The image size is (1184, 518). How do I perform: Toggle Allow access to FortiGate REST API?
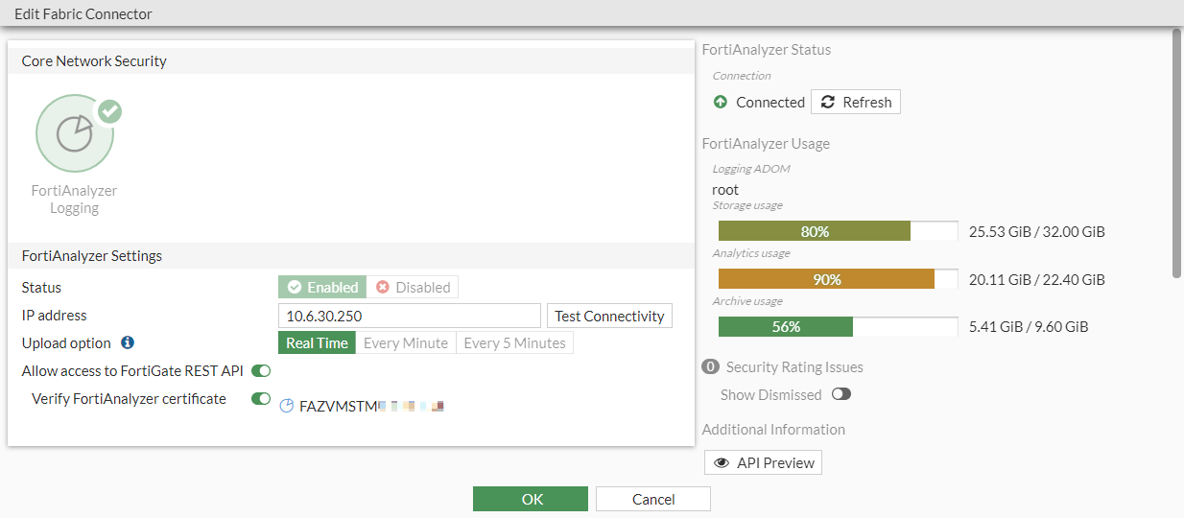click(x=261, y=370)
